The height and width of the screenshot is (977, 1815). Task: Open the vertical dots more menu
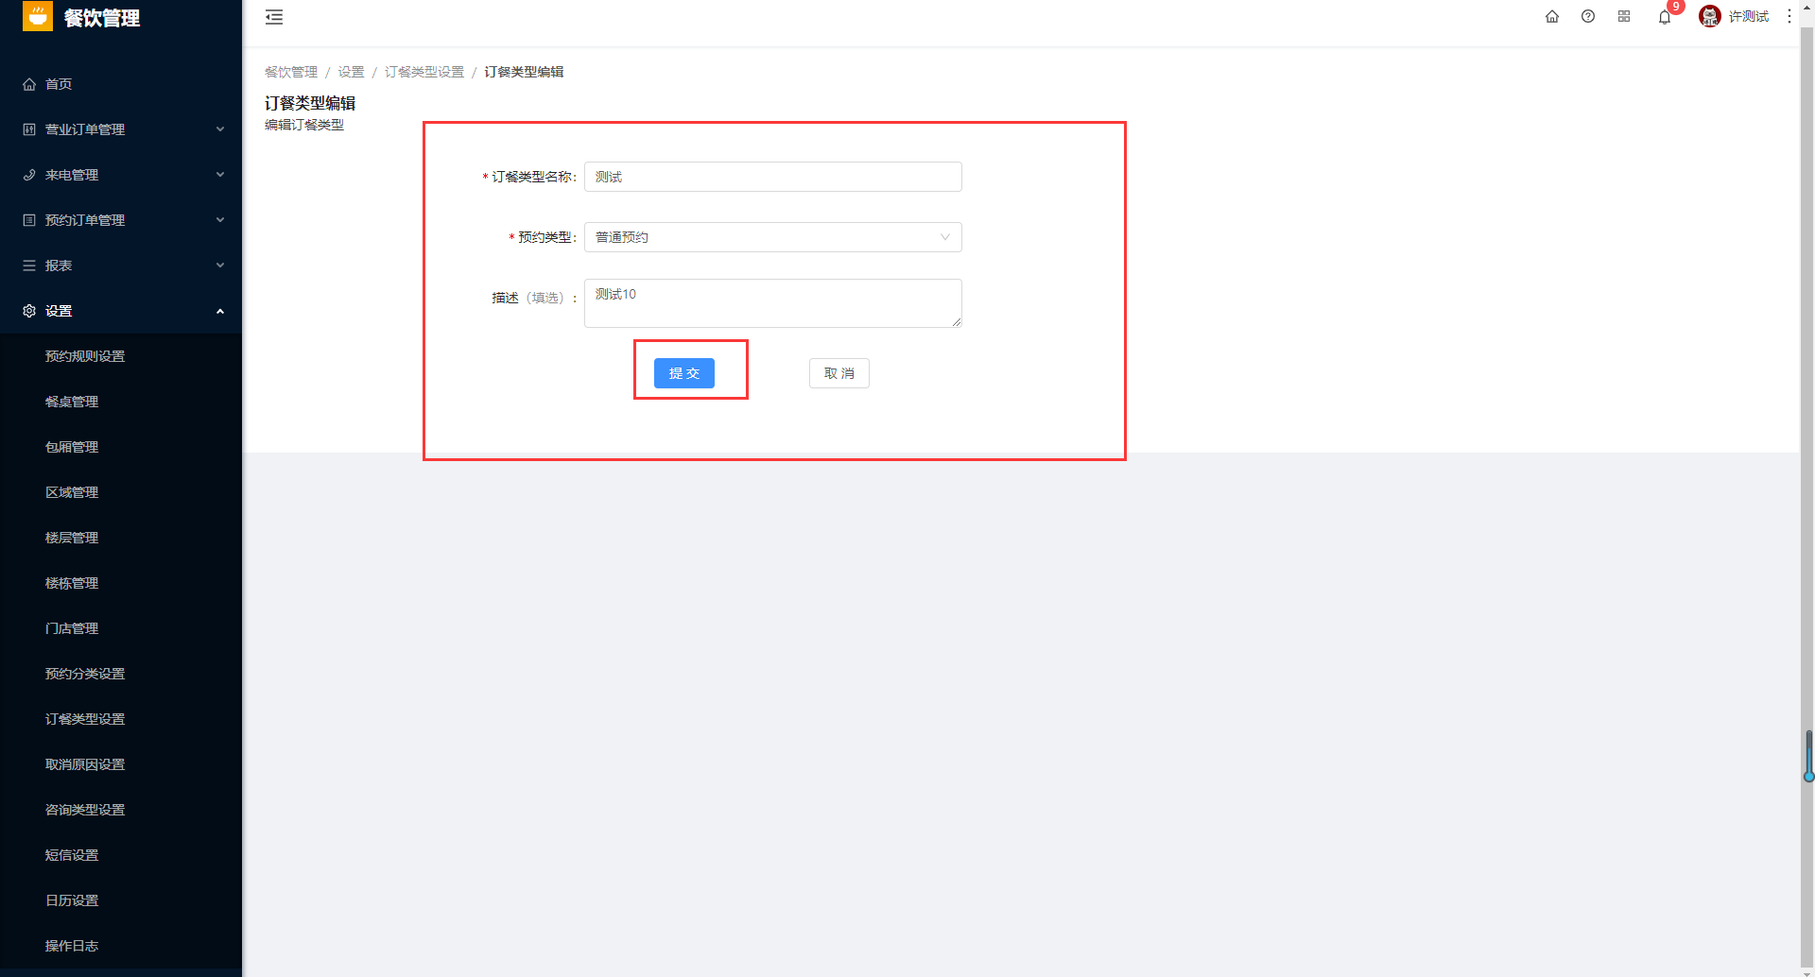coord(1789,16)
